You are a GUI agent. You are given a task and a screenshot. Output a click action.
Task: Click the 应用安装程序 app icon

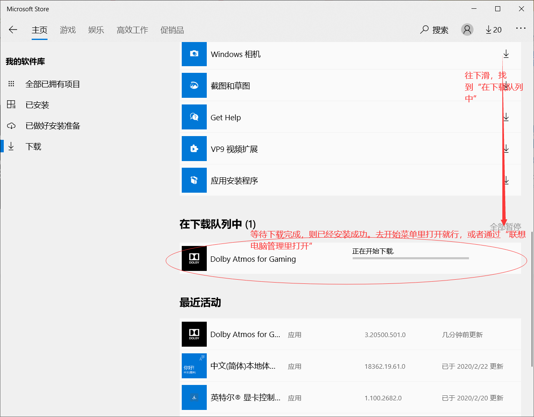(194, 180)
